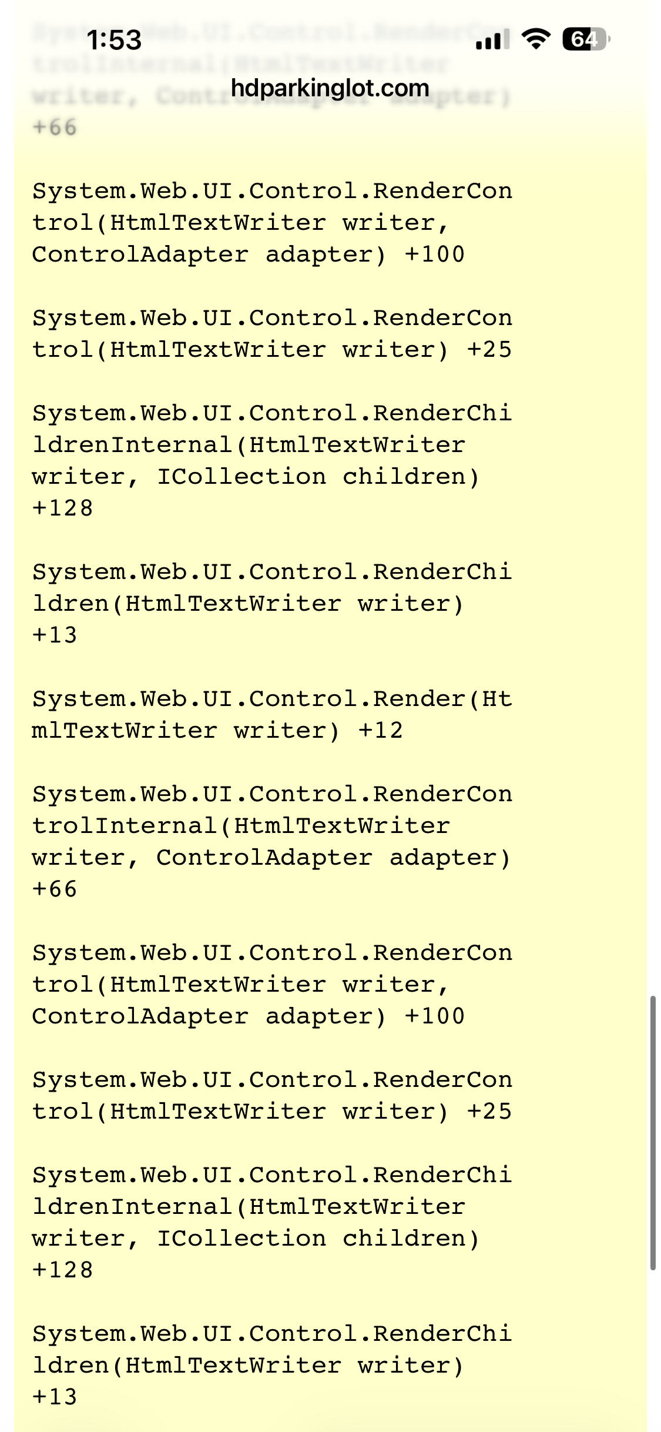Click the clear +66 offset number
The width and height of the screenshot is (661, 1432).
55,889
